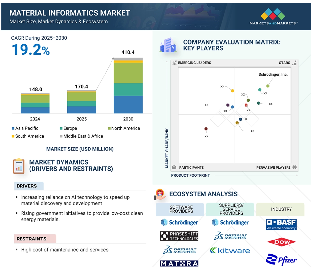Click the BASF logo
The image size is (312, 267).
(281, 224)
